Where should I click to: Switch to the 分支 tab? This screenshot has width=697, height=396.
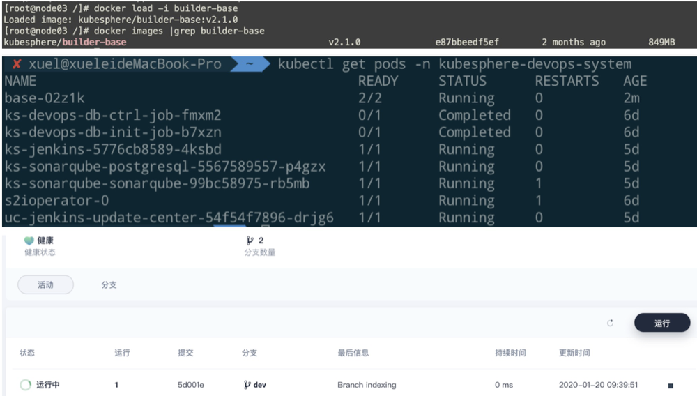click(109, 285)
